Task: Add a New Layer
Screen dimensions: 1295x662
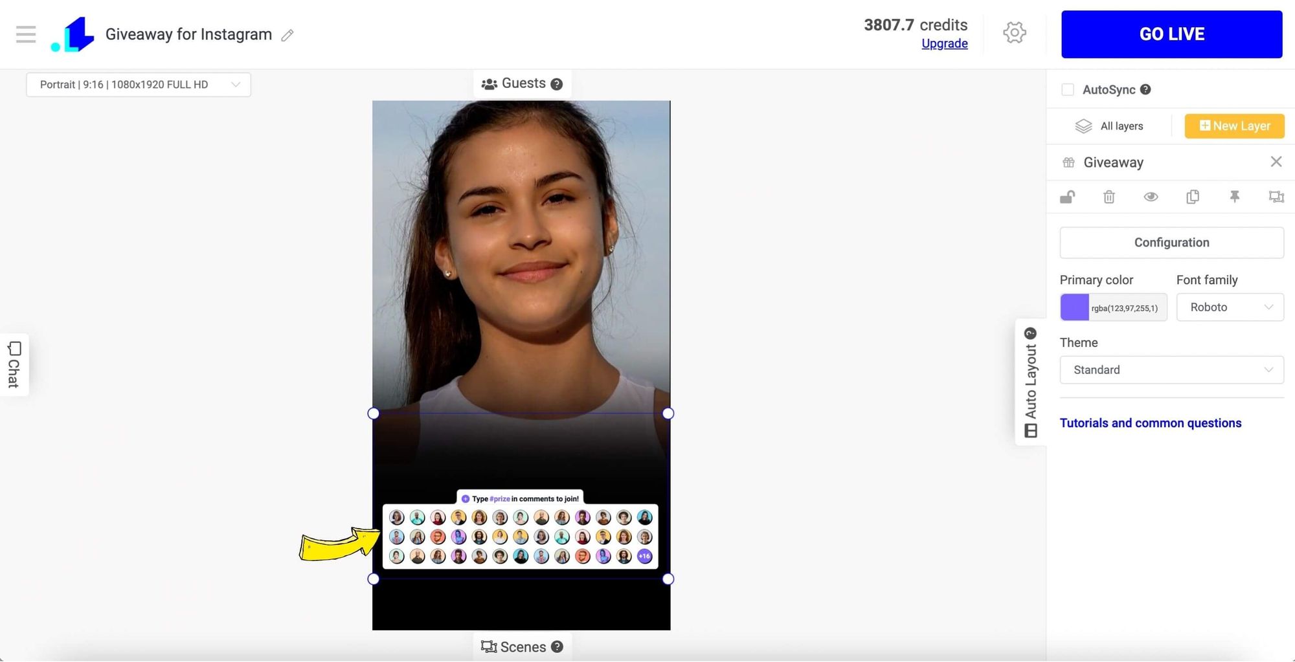Action: 1234,126
